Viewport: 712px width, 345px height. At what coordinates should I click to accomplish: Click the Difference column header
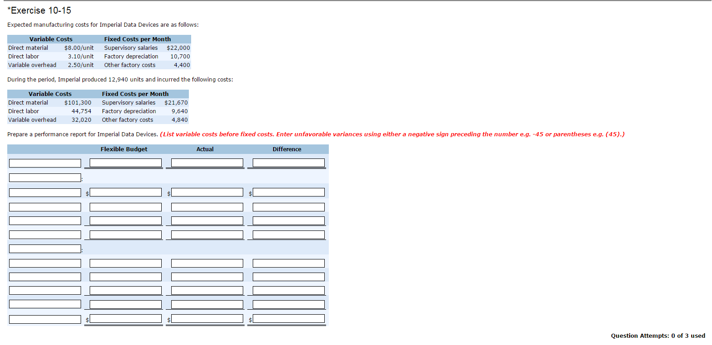[287, 149]
